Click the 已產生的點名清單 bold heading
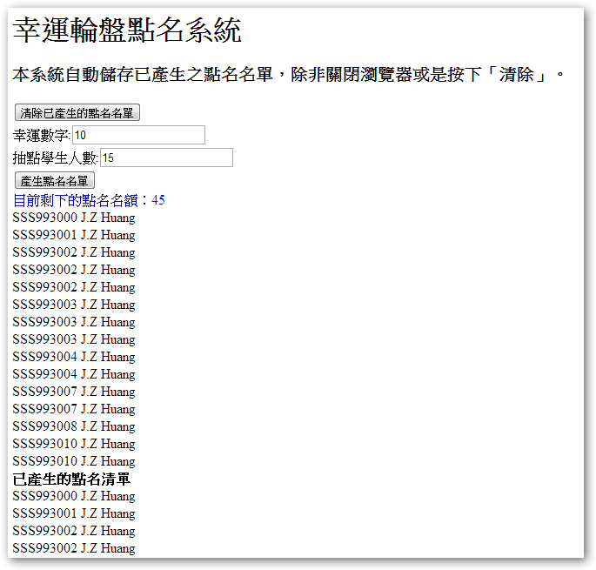Screen dimensions: 596x570 71,479
